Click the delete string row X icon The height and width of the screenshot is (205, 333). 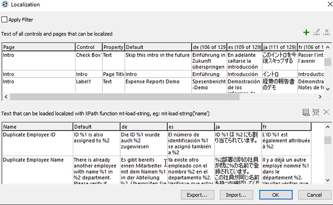tap(326, 112)
